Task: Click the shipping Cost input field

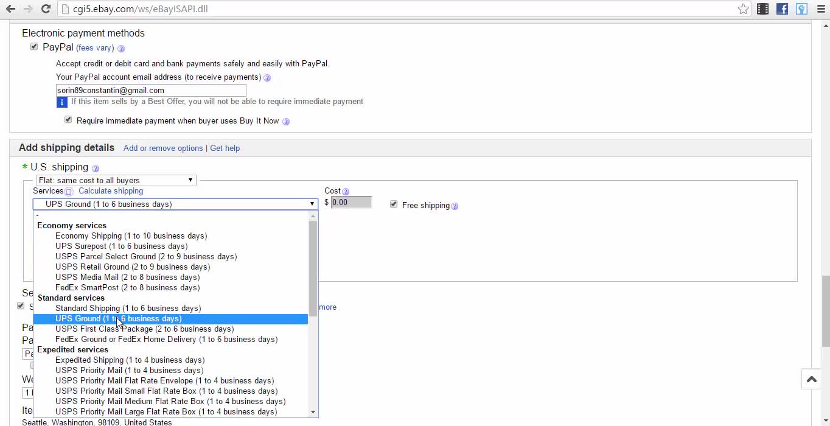Action: pos(351,202)
